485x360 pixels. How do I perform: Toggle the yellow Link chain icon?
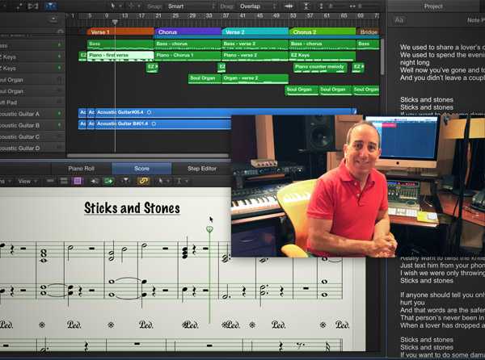click(x=143, y=181)
